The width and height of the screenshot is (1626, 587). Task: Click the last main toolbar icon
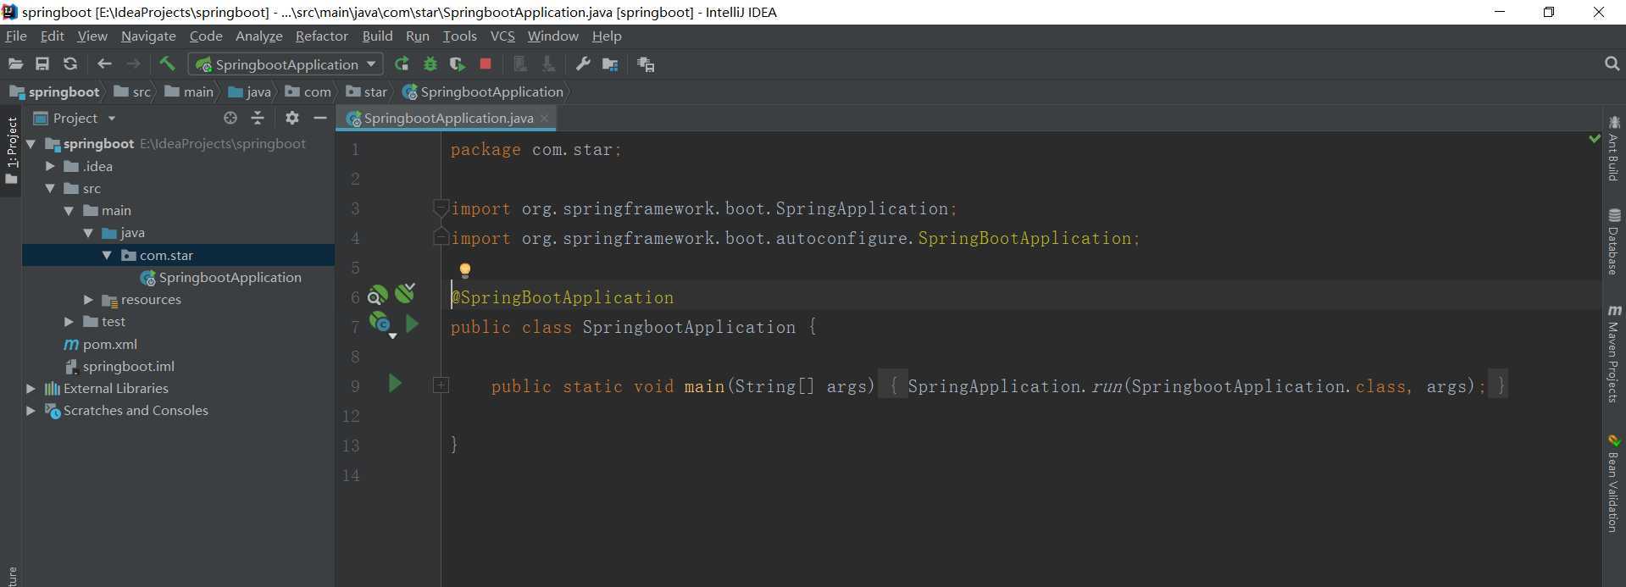pyautogui.click(x=646, y=64)
